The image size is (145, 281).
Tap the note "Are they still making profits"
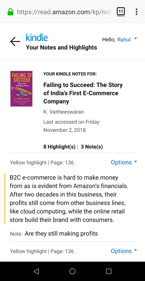point(61,234)
